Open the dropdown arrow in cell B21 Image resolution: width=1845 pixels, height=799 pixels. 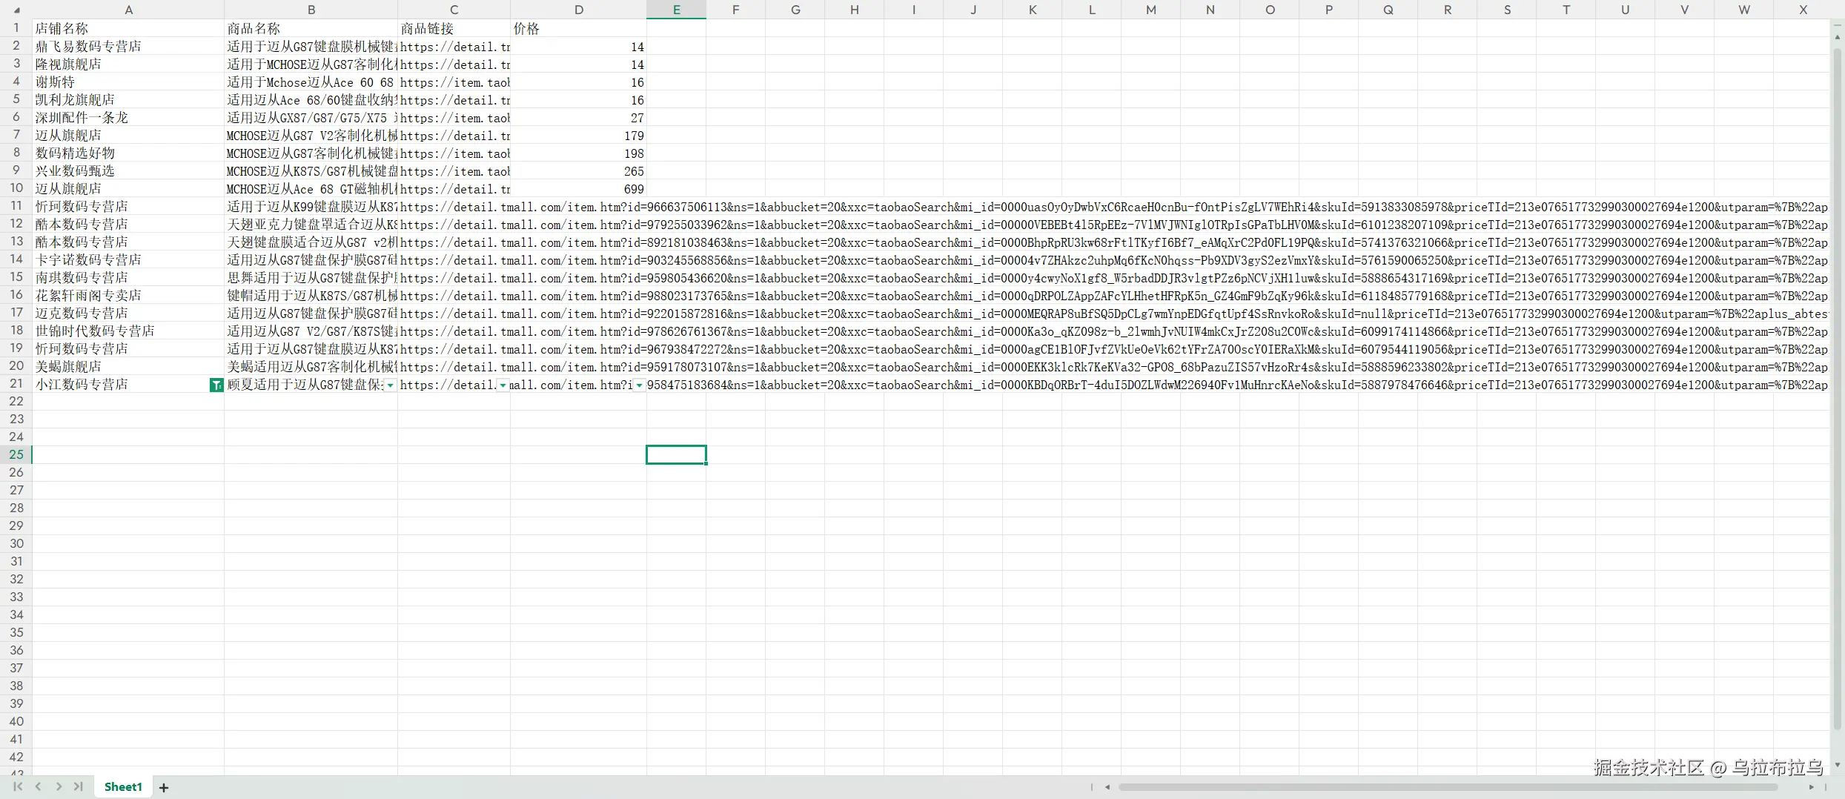click(390, 385)
